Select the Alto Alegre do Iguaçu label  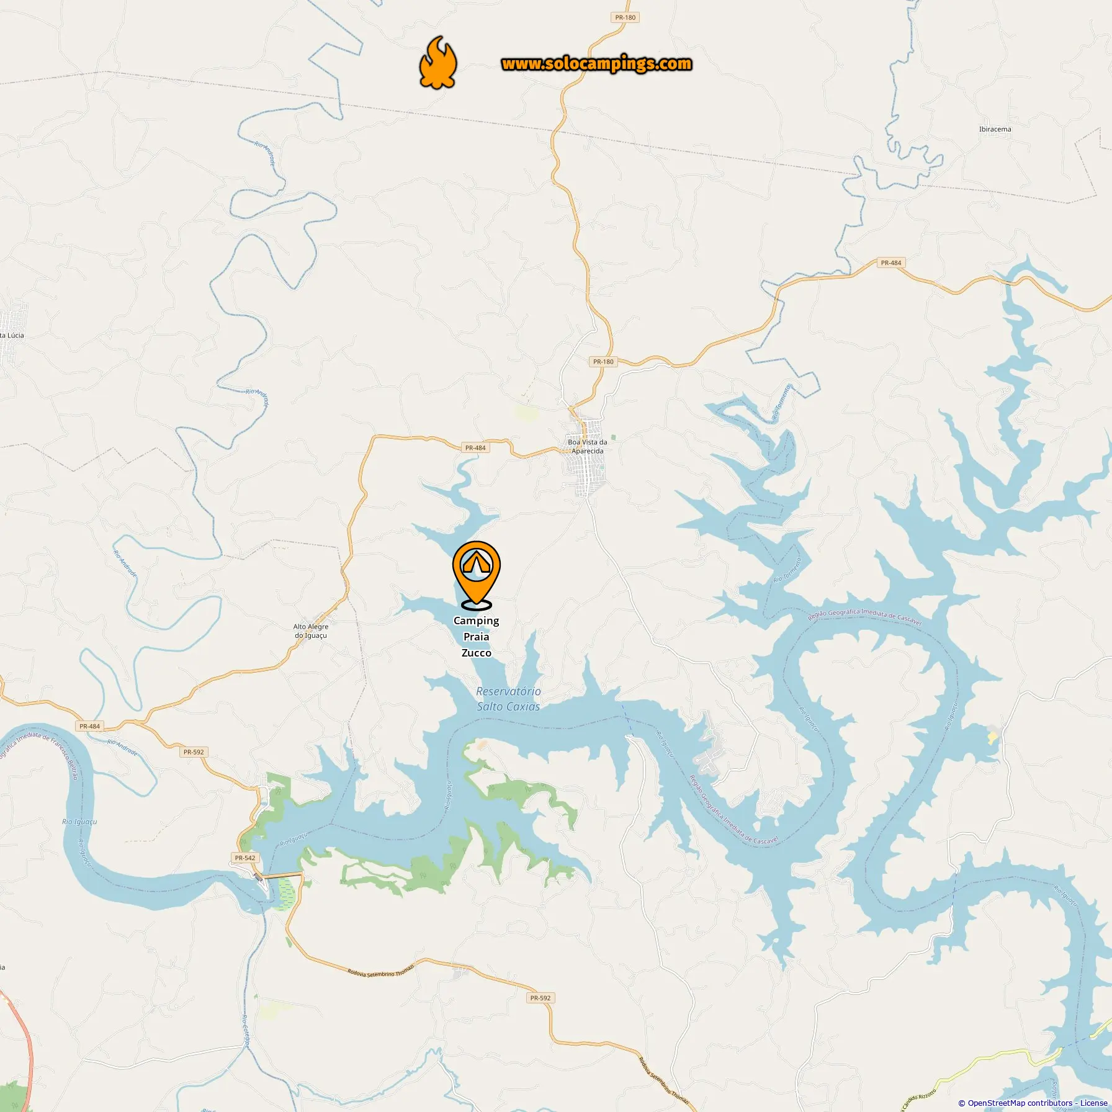(311, 630)
